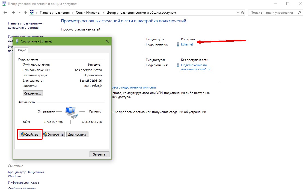The width and height of the screenshot is (306, 189).
Task: Expand the address bar history dropdown
Action: point(238,13)
